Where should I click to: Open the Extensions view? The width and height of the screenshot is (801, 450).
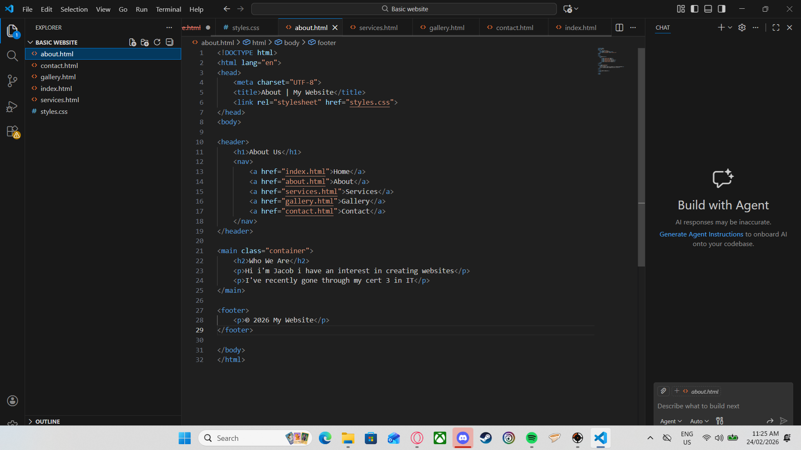13,132
